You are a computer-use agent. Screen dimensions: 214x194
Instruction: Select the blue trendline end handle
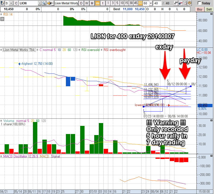191,86
